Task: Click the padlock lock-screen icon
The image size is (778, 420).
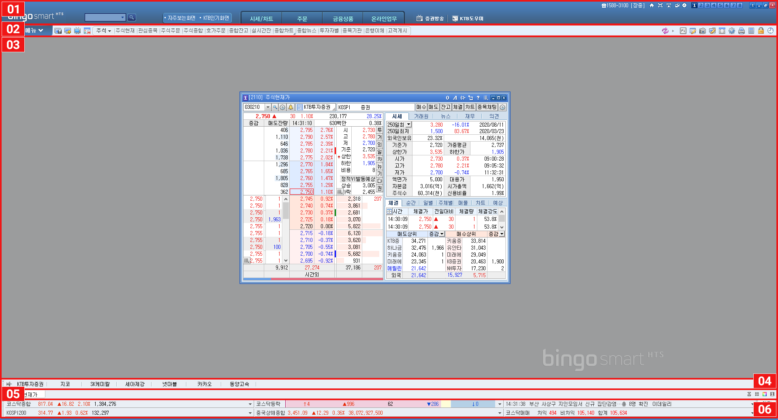Action: click(761, 31)
